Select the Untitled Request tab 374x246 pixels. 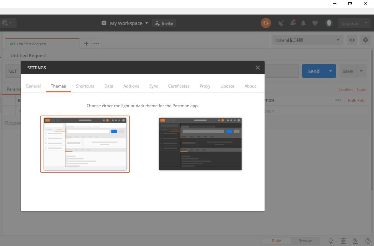pyautogui.click(x=42, y=44)
